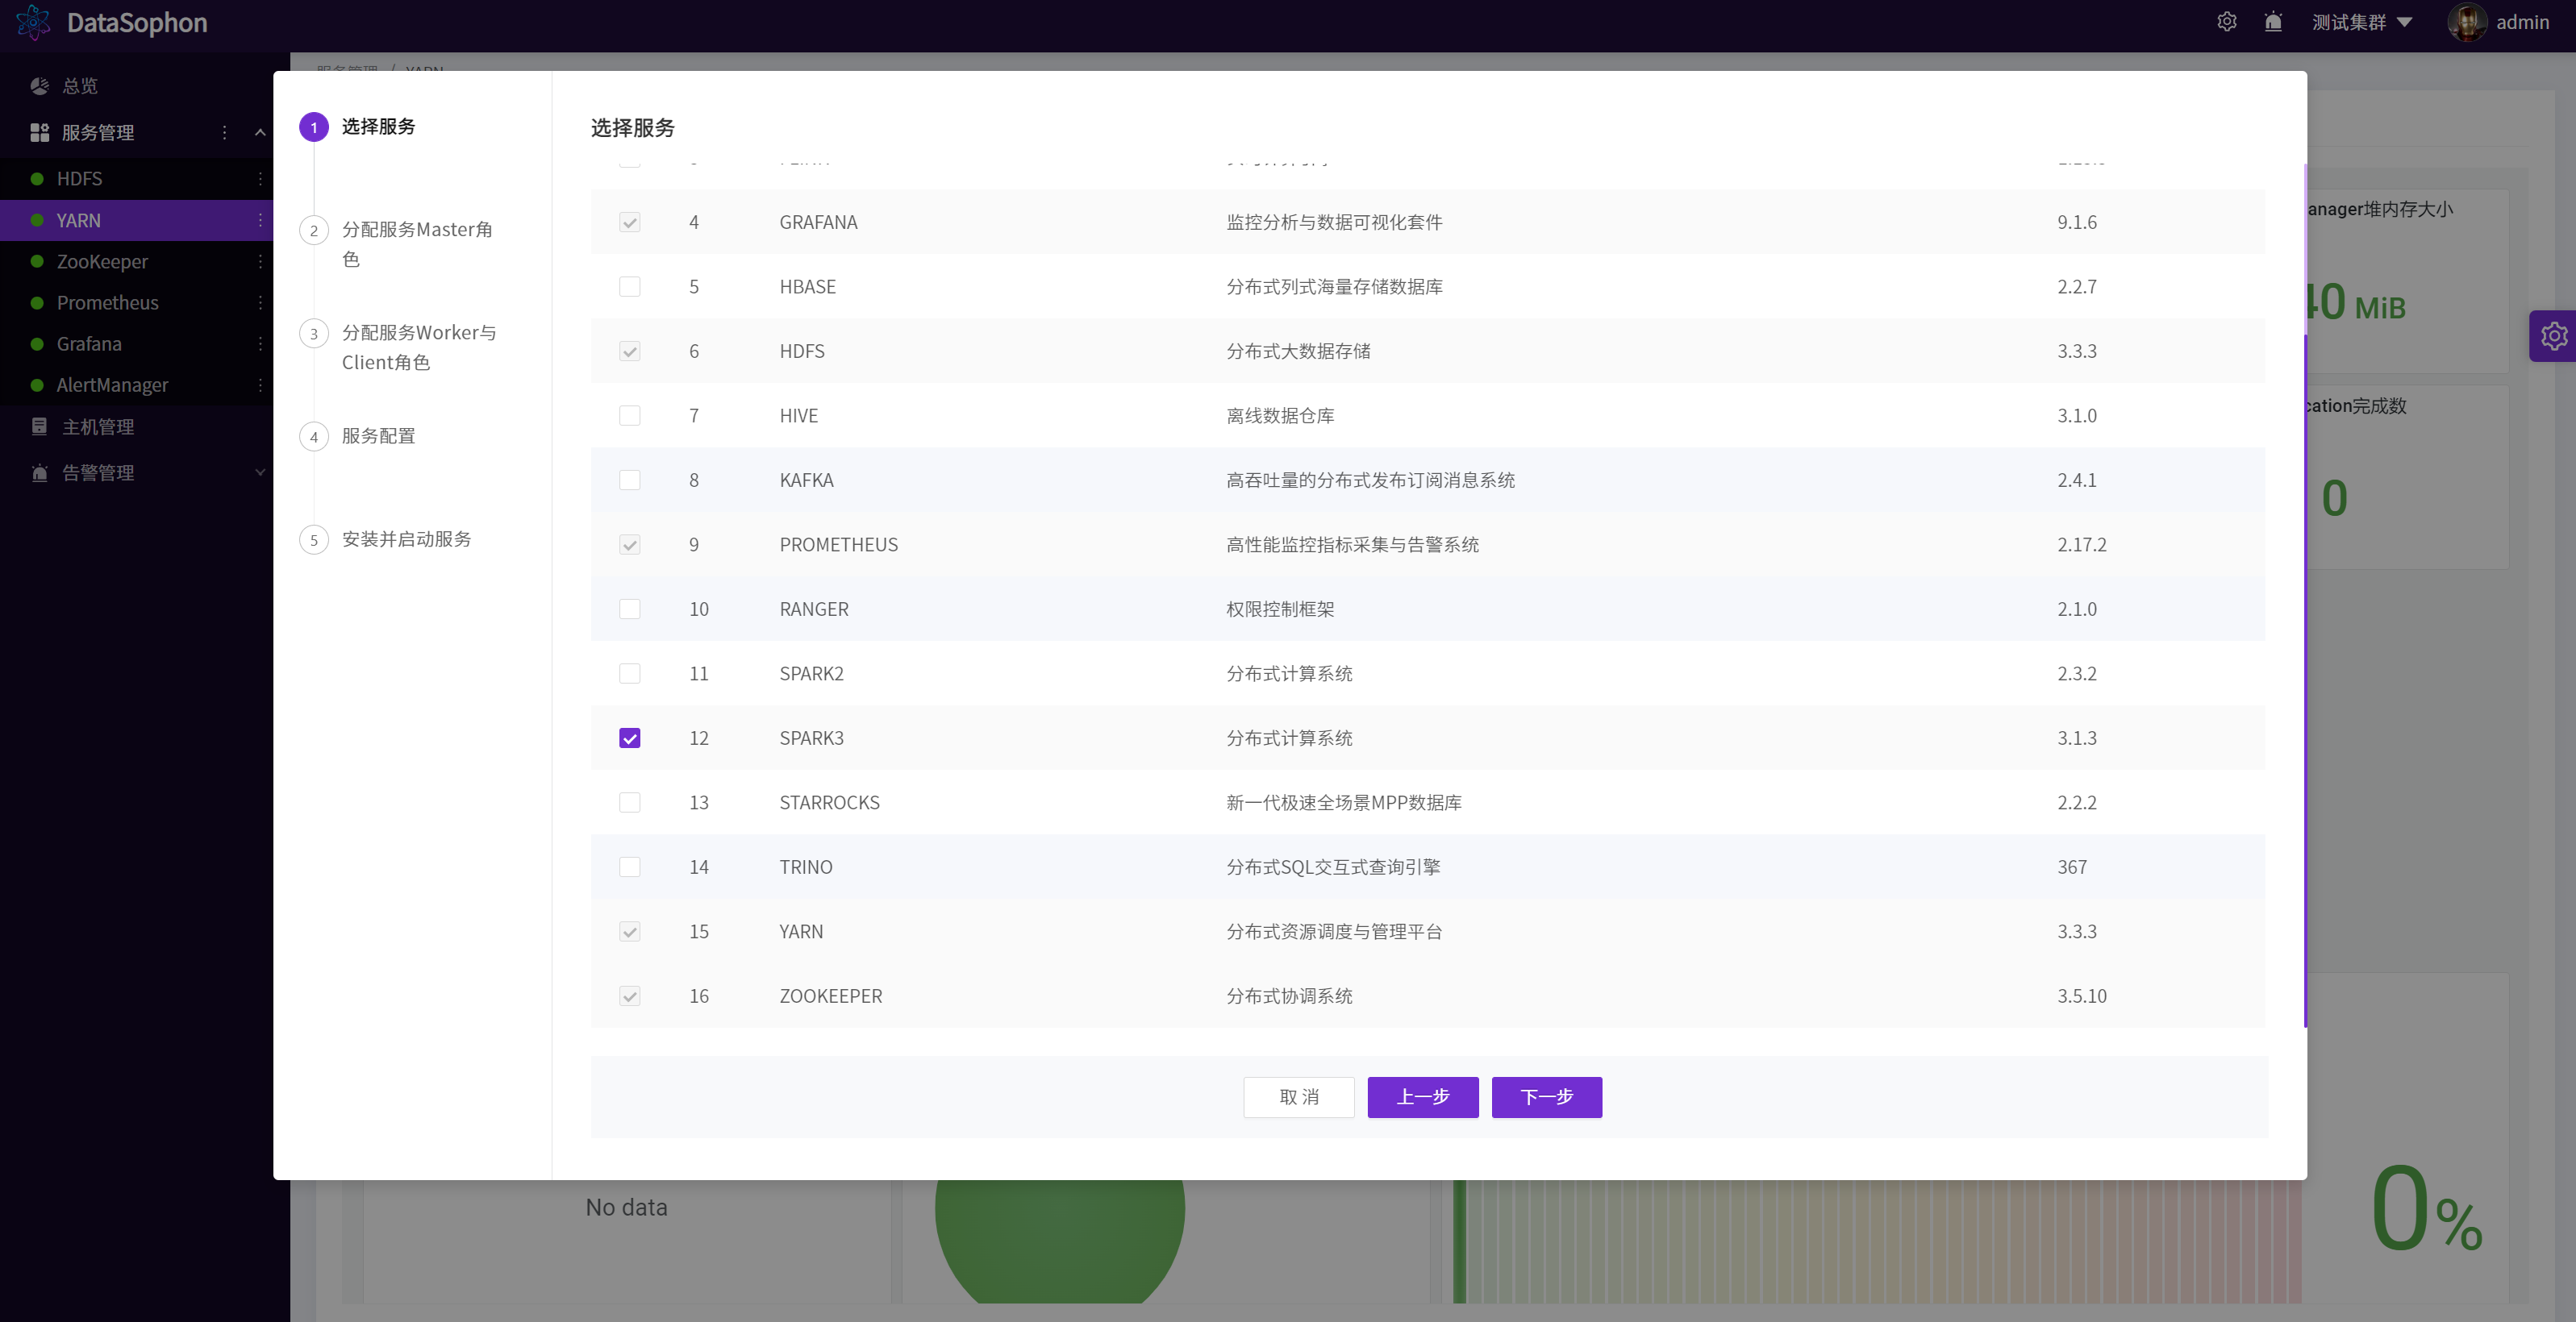The image size is (2576, 1322).
Task: Click the 主机管理 host icon
Action: click(40, 426)
